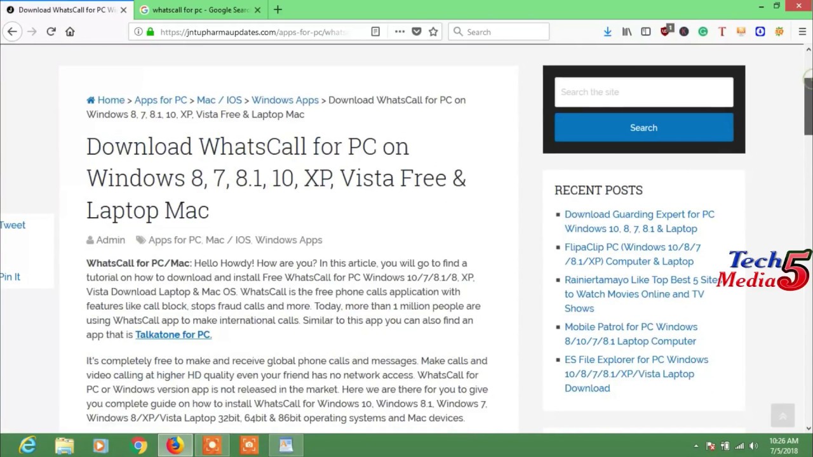Image resolution: width=813 pixels, height=457 pixels.
Task: Select the Download WhatsCall for PC tab
Action: (67, 10)
